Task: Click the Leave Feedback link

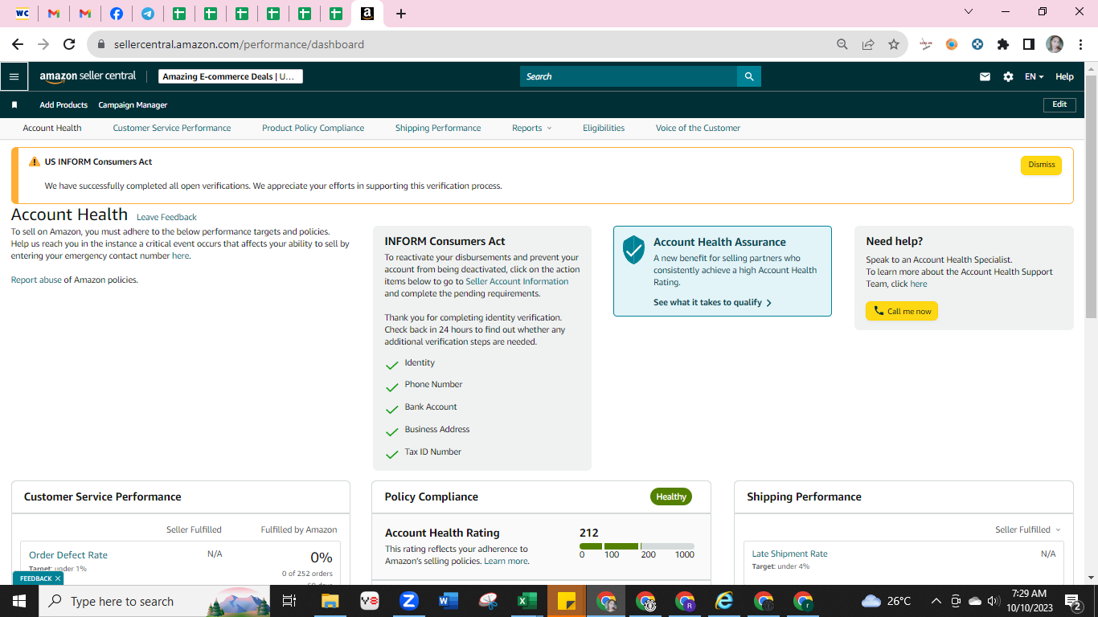Action: coord(166,217)
